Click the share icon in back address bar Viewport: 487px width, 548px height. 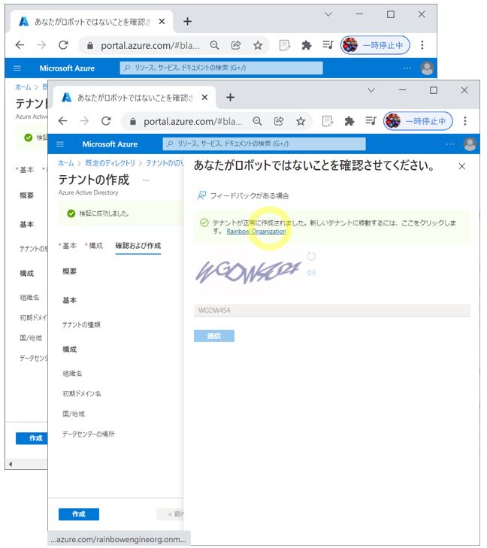point(236,45)
